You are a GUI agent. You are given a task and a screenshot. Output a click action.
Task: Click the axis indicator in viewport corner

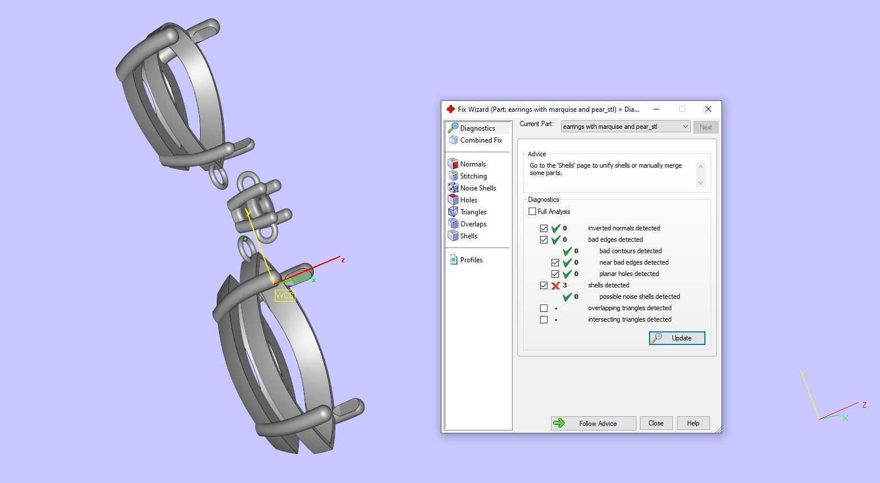tap(833, 396)
